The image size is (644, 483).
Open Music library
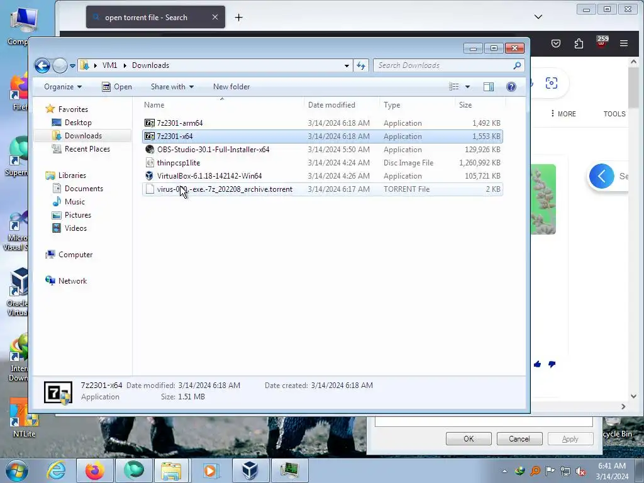point(74,202)
